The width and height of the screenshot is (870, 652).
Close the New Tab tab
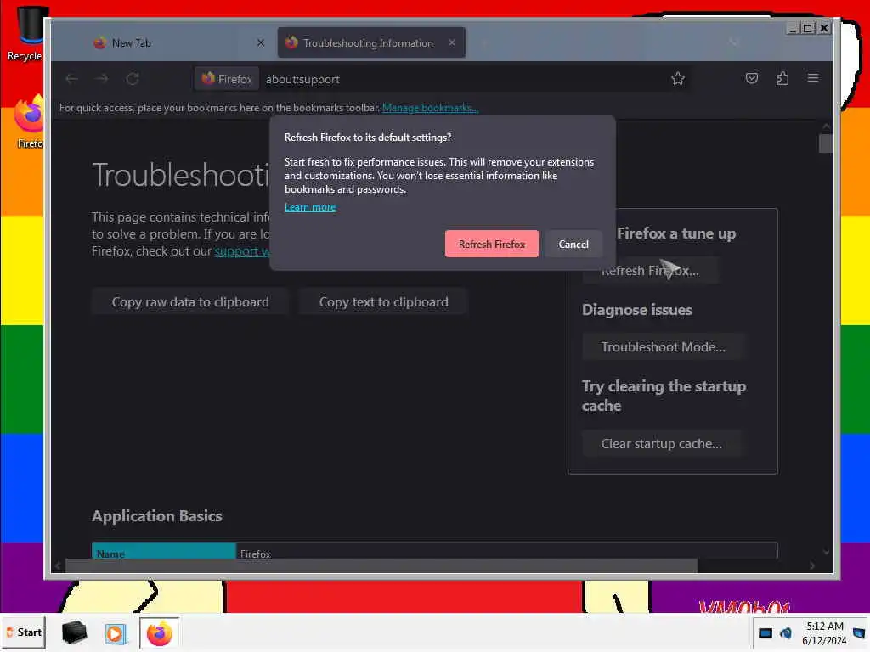coord(260,42)
